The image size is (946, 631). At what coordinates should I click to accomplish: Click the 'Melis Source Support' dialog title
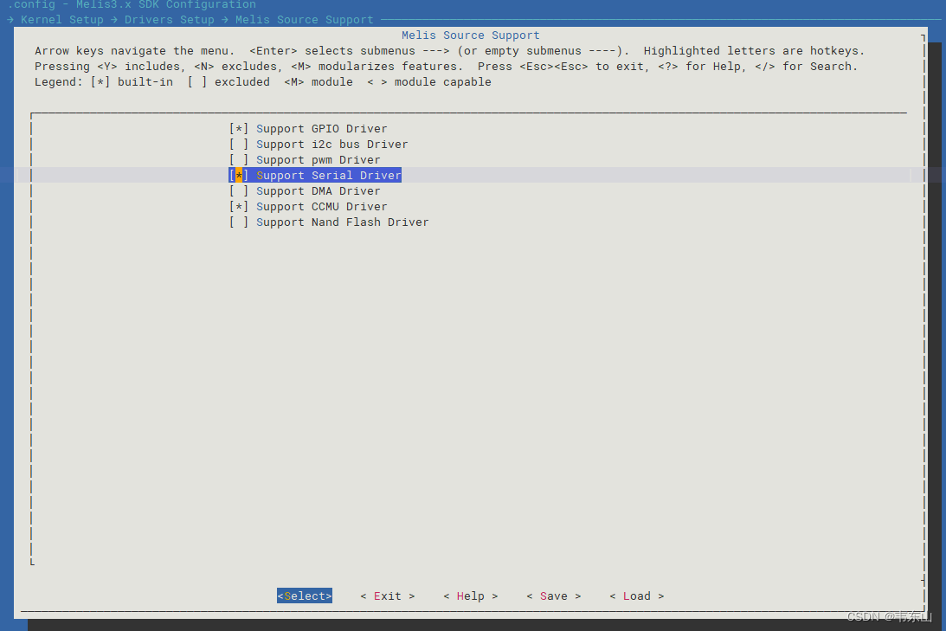pyautogui.click(x=471, y=35)
